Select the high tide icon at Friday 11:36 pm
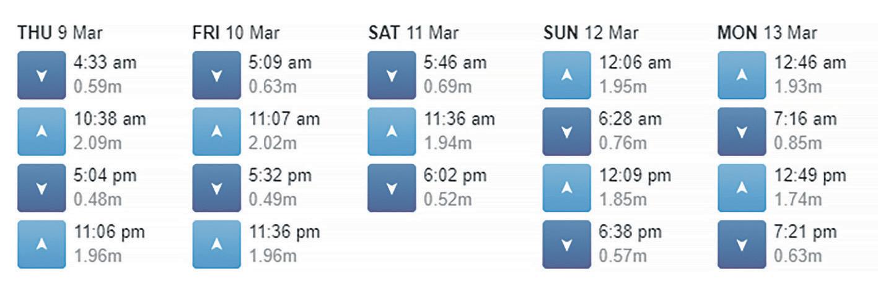Screen dimensions: 878x297 click(216, 244)
